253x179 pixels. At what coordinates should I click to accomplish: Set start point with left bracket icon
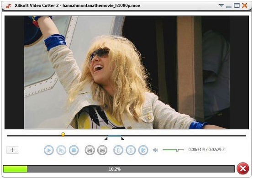tap(118, 150)
